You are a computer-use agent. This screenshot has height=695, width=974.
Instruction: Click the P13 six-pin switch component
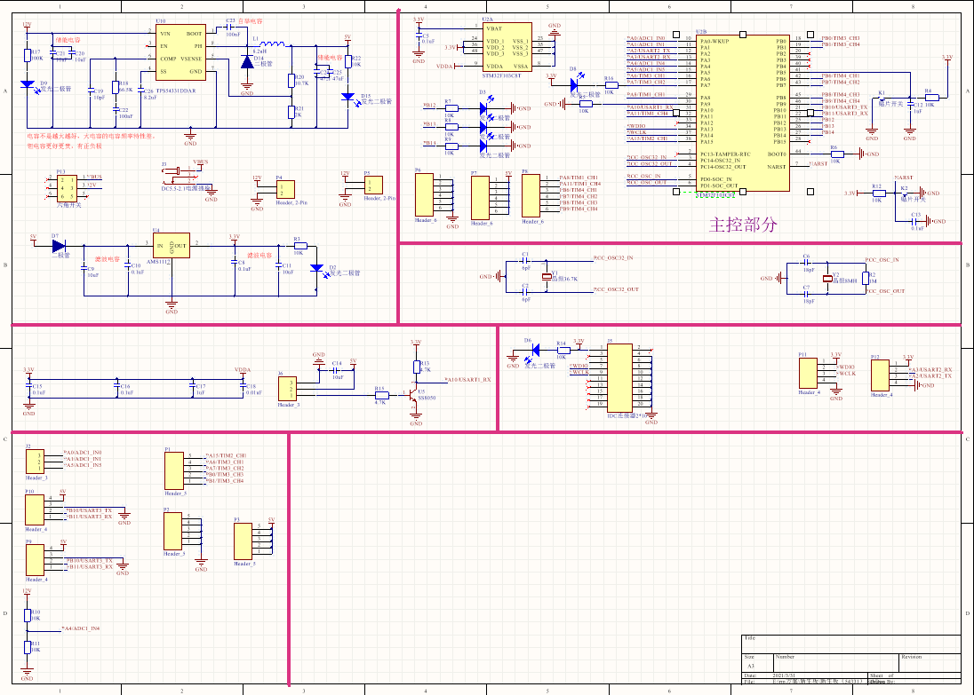(x=67, y=187)
